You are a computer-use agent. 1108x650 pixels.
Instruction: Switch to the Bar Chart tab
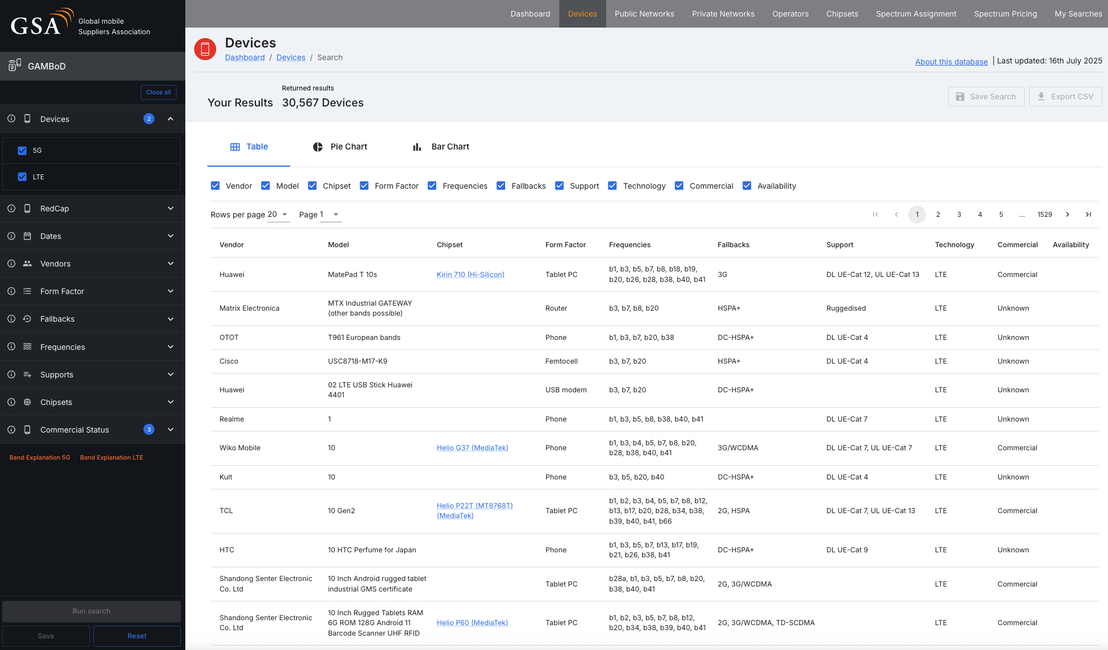(441, 147)
